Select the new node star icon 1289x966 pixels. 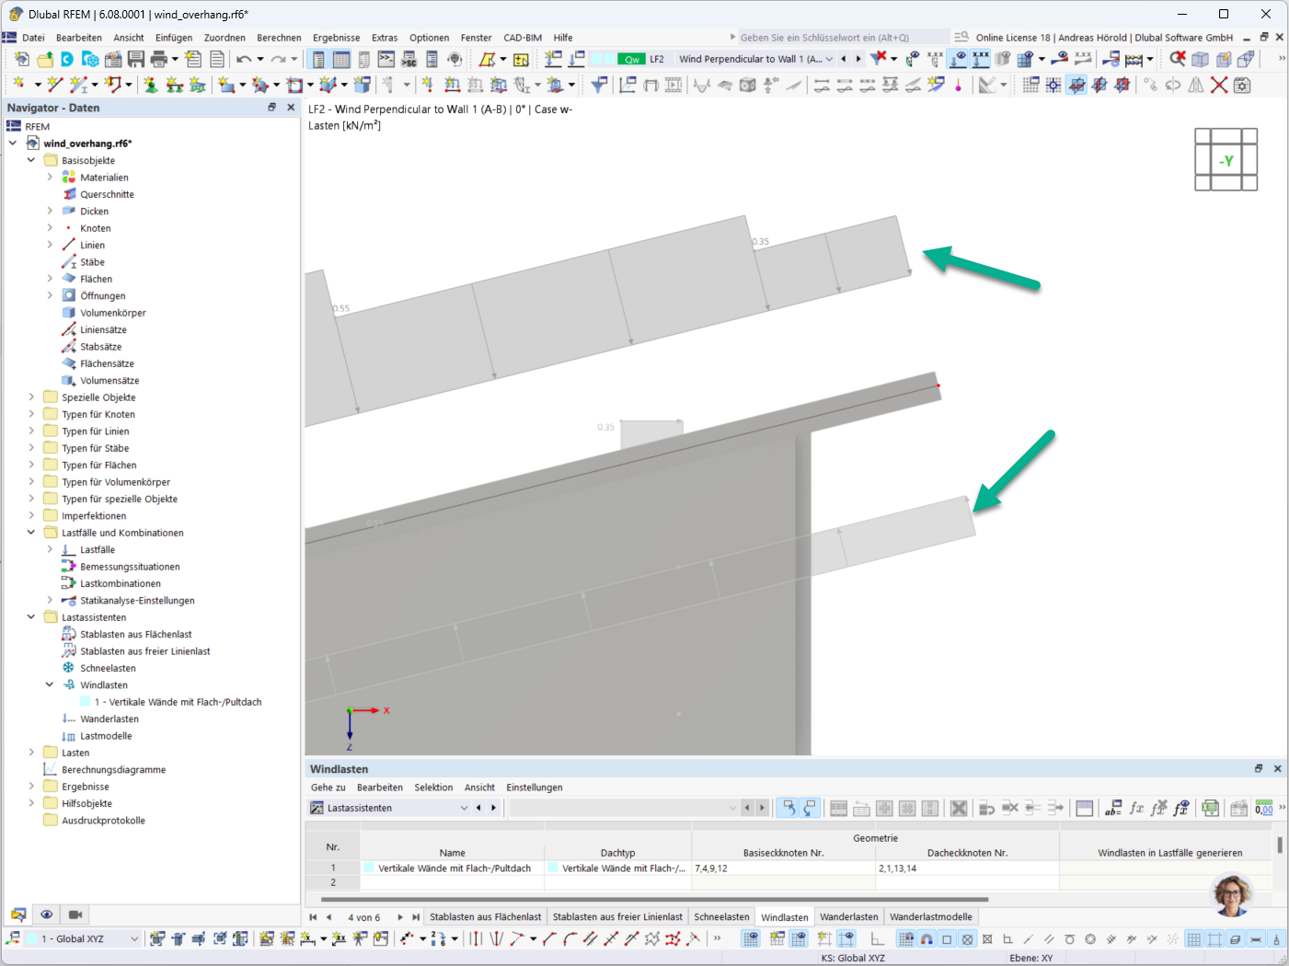(x=19, y=85)
